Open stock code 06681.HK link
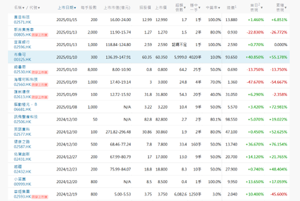The height and width of the screenshot is (201, 300). tap(22, 109)
